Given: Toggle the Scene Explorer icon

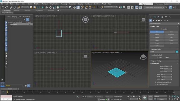Looking at the screenshot, I should 129,8.
